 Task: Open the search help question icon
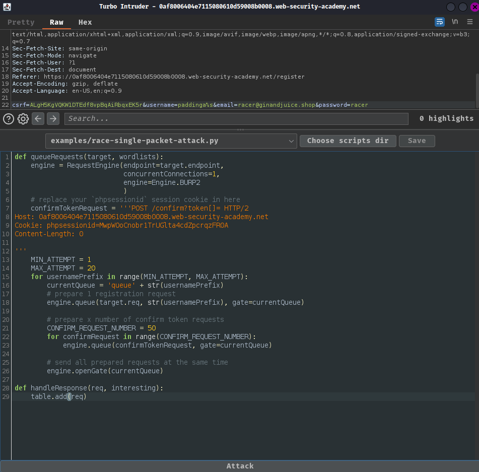(9, 118)
